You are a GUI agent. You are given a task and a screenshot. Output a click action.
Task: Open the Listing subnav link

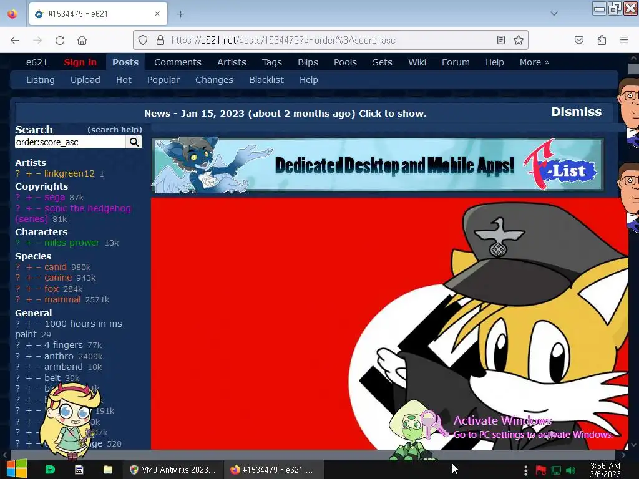point(41,80)
